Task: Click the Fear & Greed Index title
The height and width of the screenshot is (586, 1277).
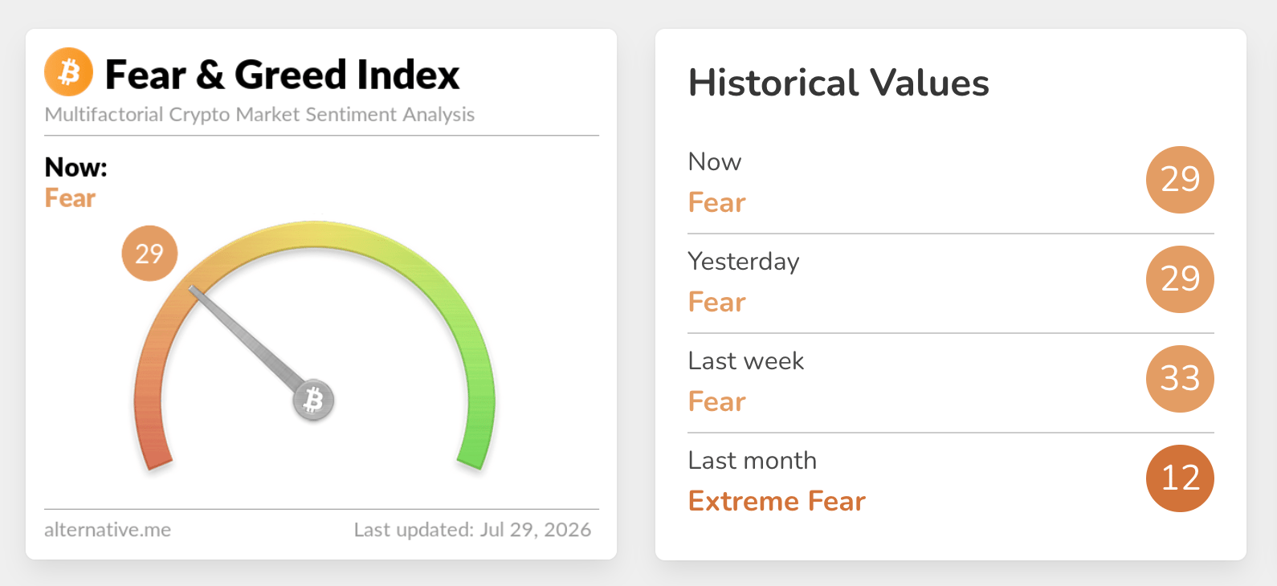Action: click(282, 75)
